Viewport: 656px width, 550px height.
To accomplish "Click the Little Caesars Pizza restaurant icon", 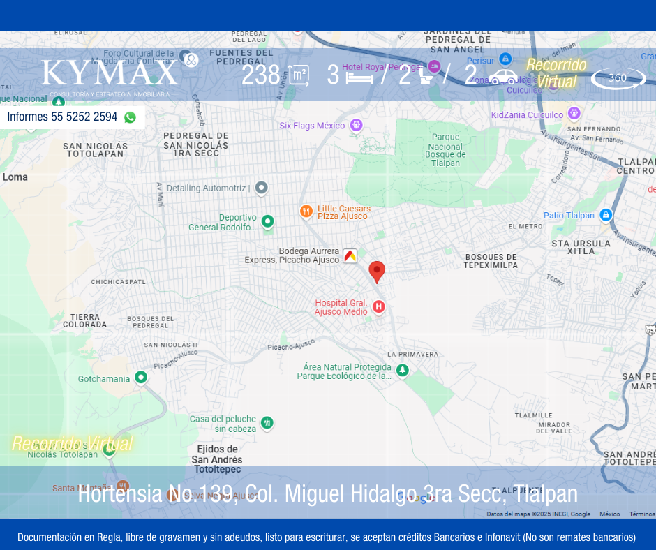I will pyautogui.click(x=306, y=211).
